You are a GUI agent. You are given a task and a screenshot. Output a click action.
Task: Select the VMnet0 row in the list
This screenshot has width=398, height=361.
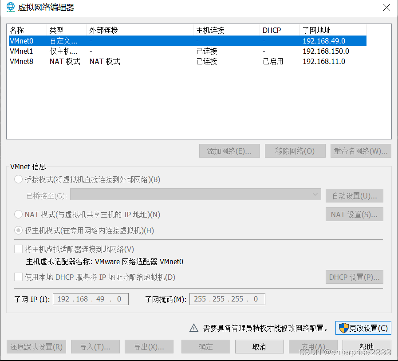pos(188,41)
